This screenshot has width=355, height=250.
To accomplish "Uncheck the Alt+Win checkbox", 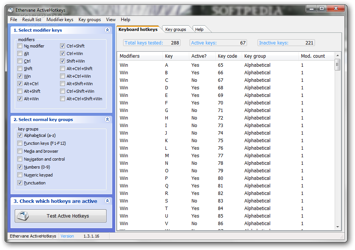I will (20, 99).
